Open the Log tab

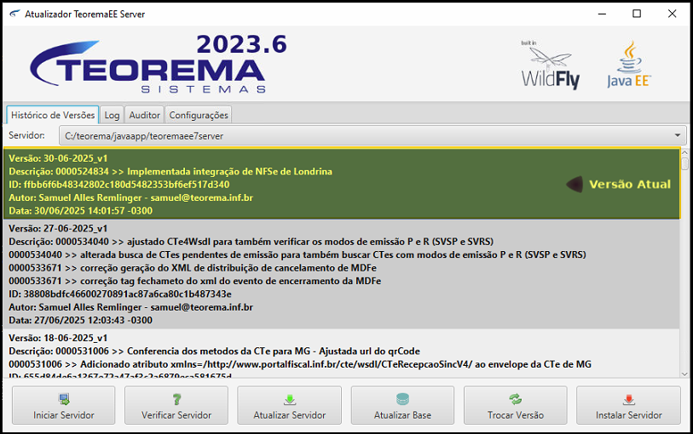pyautogui.click(x=112, y=115)
